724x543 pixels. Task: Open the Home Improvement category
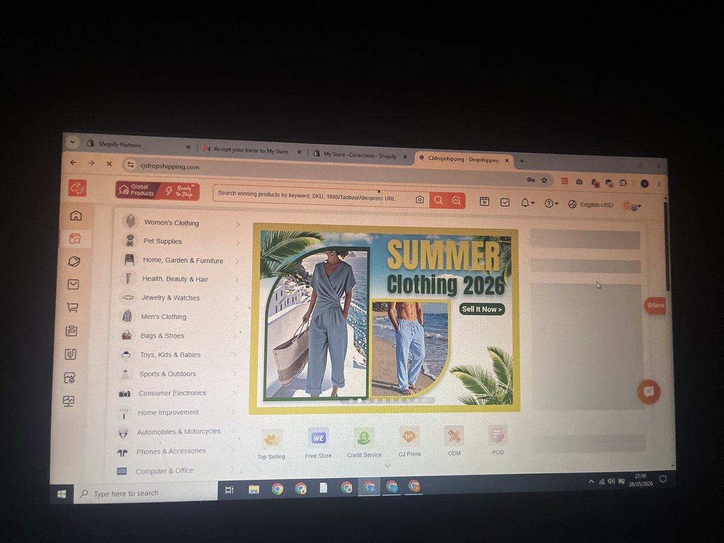point(168,413)
